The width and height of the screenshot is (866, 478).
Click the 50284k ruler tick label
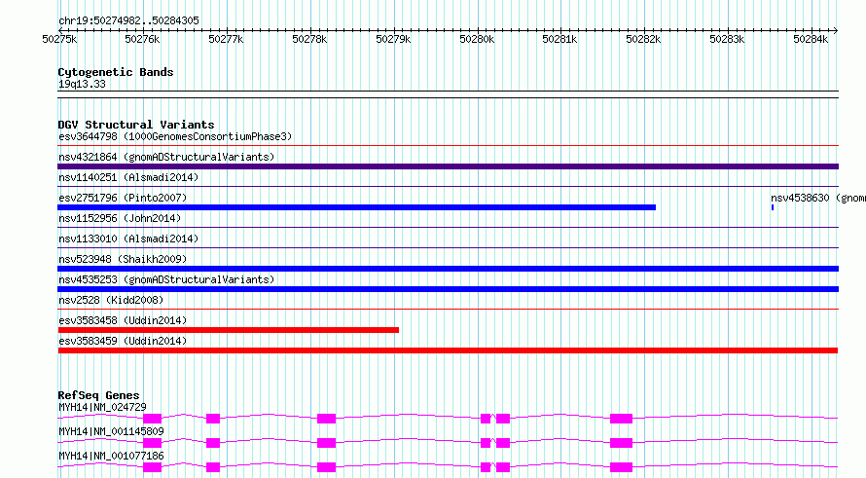tap(811, 39)
